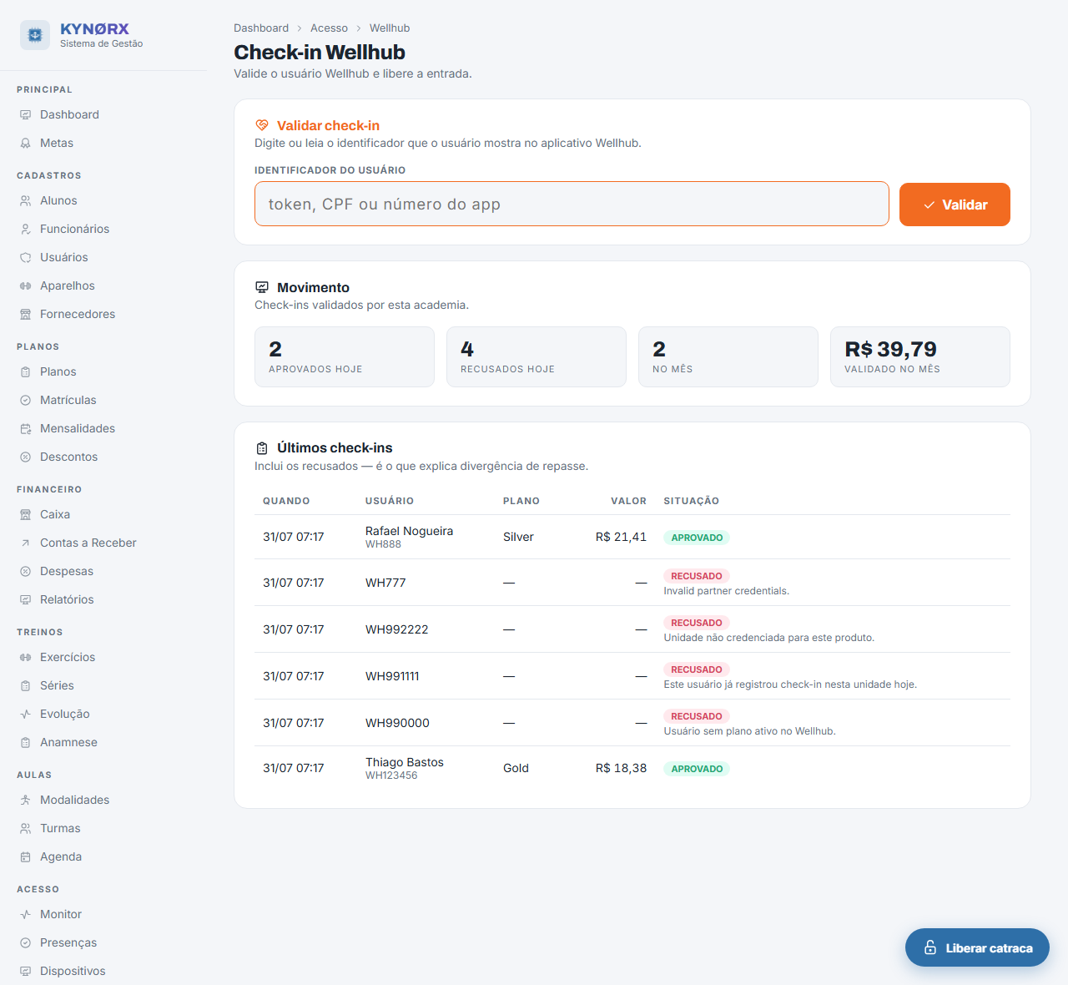Viewport: 1068px width, 985px height.
Task: Click the Monitor activity icon
Action: point(26,915)
